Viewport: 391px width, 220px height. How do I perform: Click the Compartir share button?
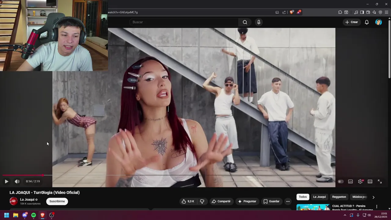[221, 201]
